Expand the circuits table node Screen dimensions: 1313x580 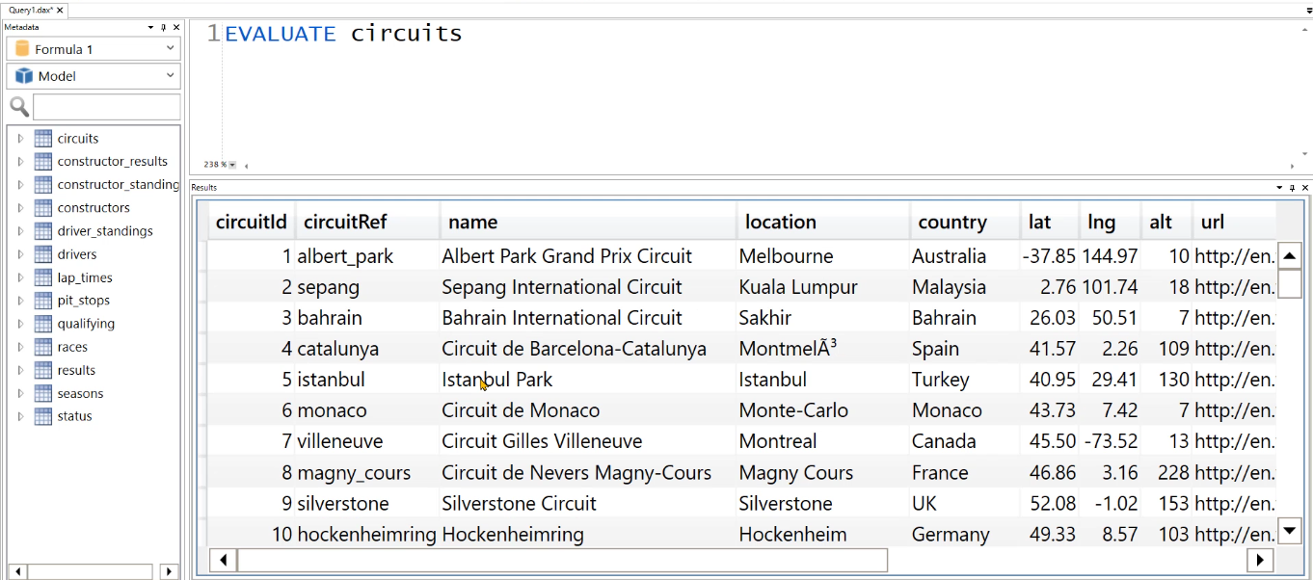[20, 138]
